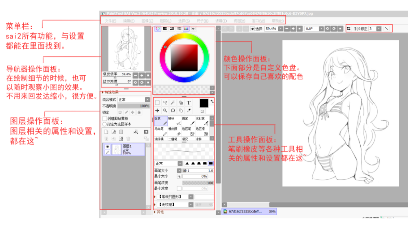The height and width of the screenshot is (231, 415).
Task: Select the Magnifier zoom tool
Action: point(165,111)
